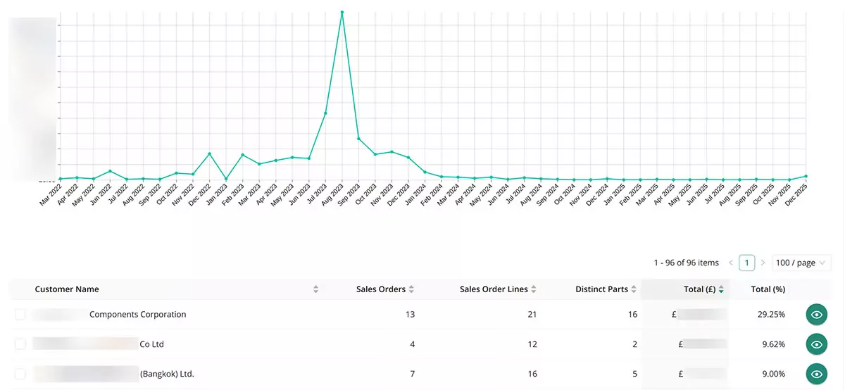Click the Total (%) column header
Viewport: 845px width, 390px height.
coord(768,289)
